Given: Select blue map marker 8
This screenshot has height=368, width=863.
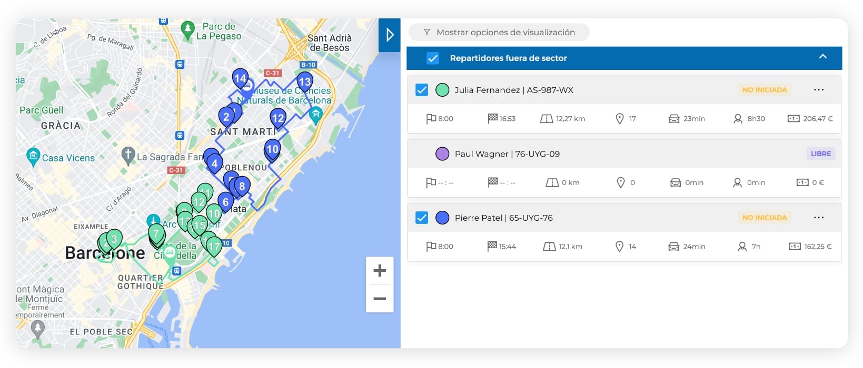Looking at the screenshot, I should pyautogui.click(x=242, y=187).
